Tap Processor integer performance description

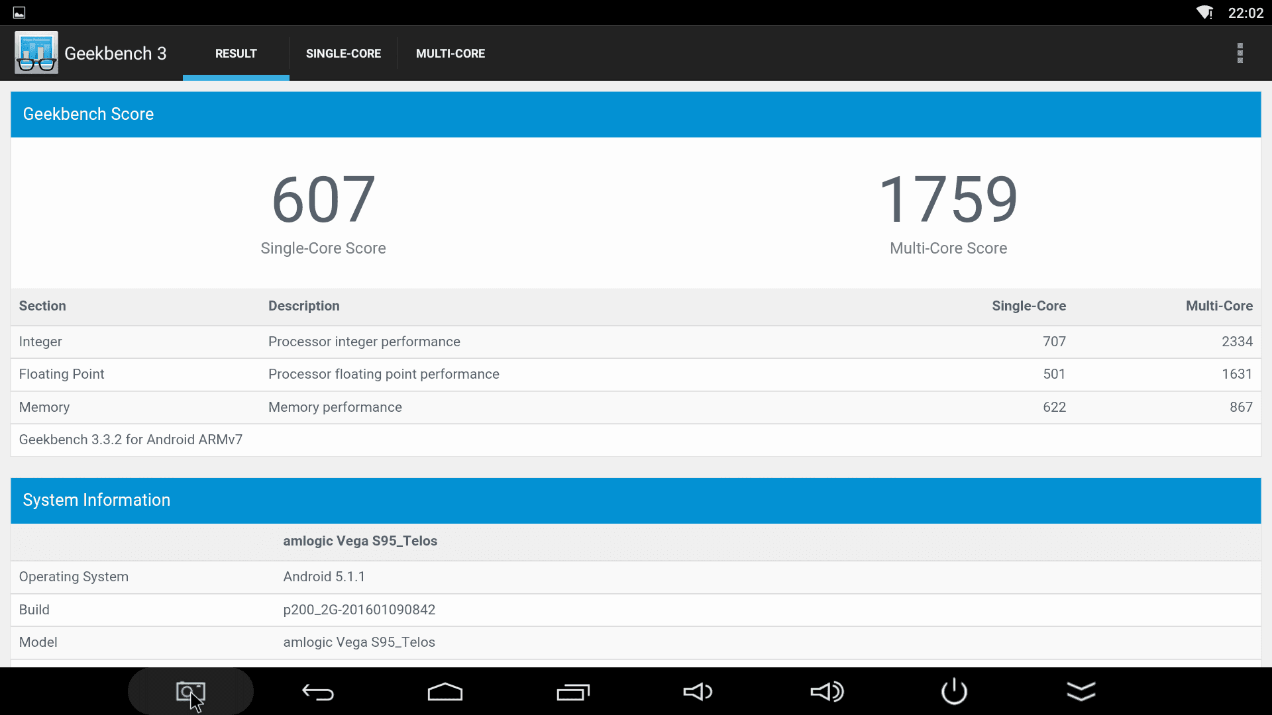(x=364, y=342)
